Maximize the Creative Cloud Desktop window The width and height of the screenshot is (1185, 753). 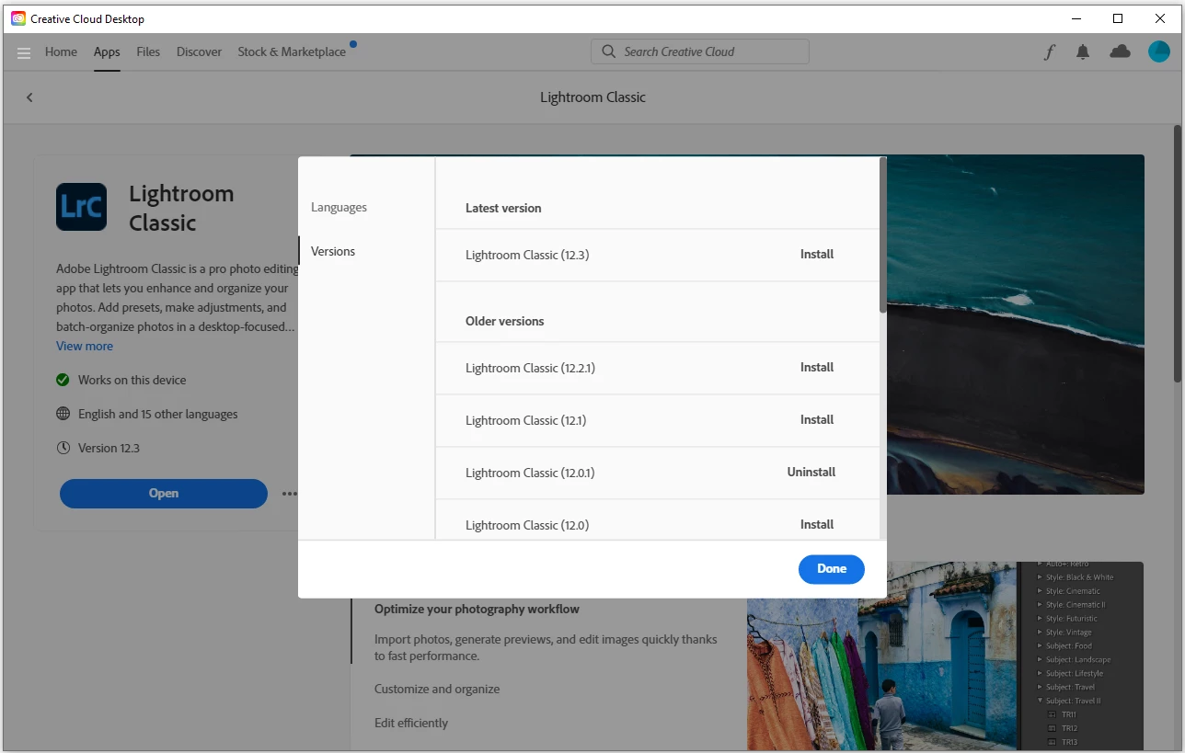click(x=1118, y=18)
